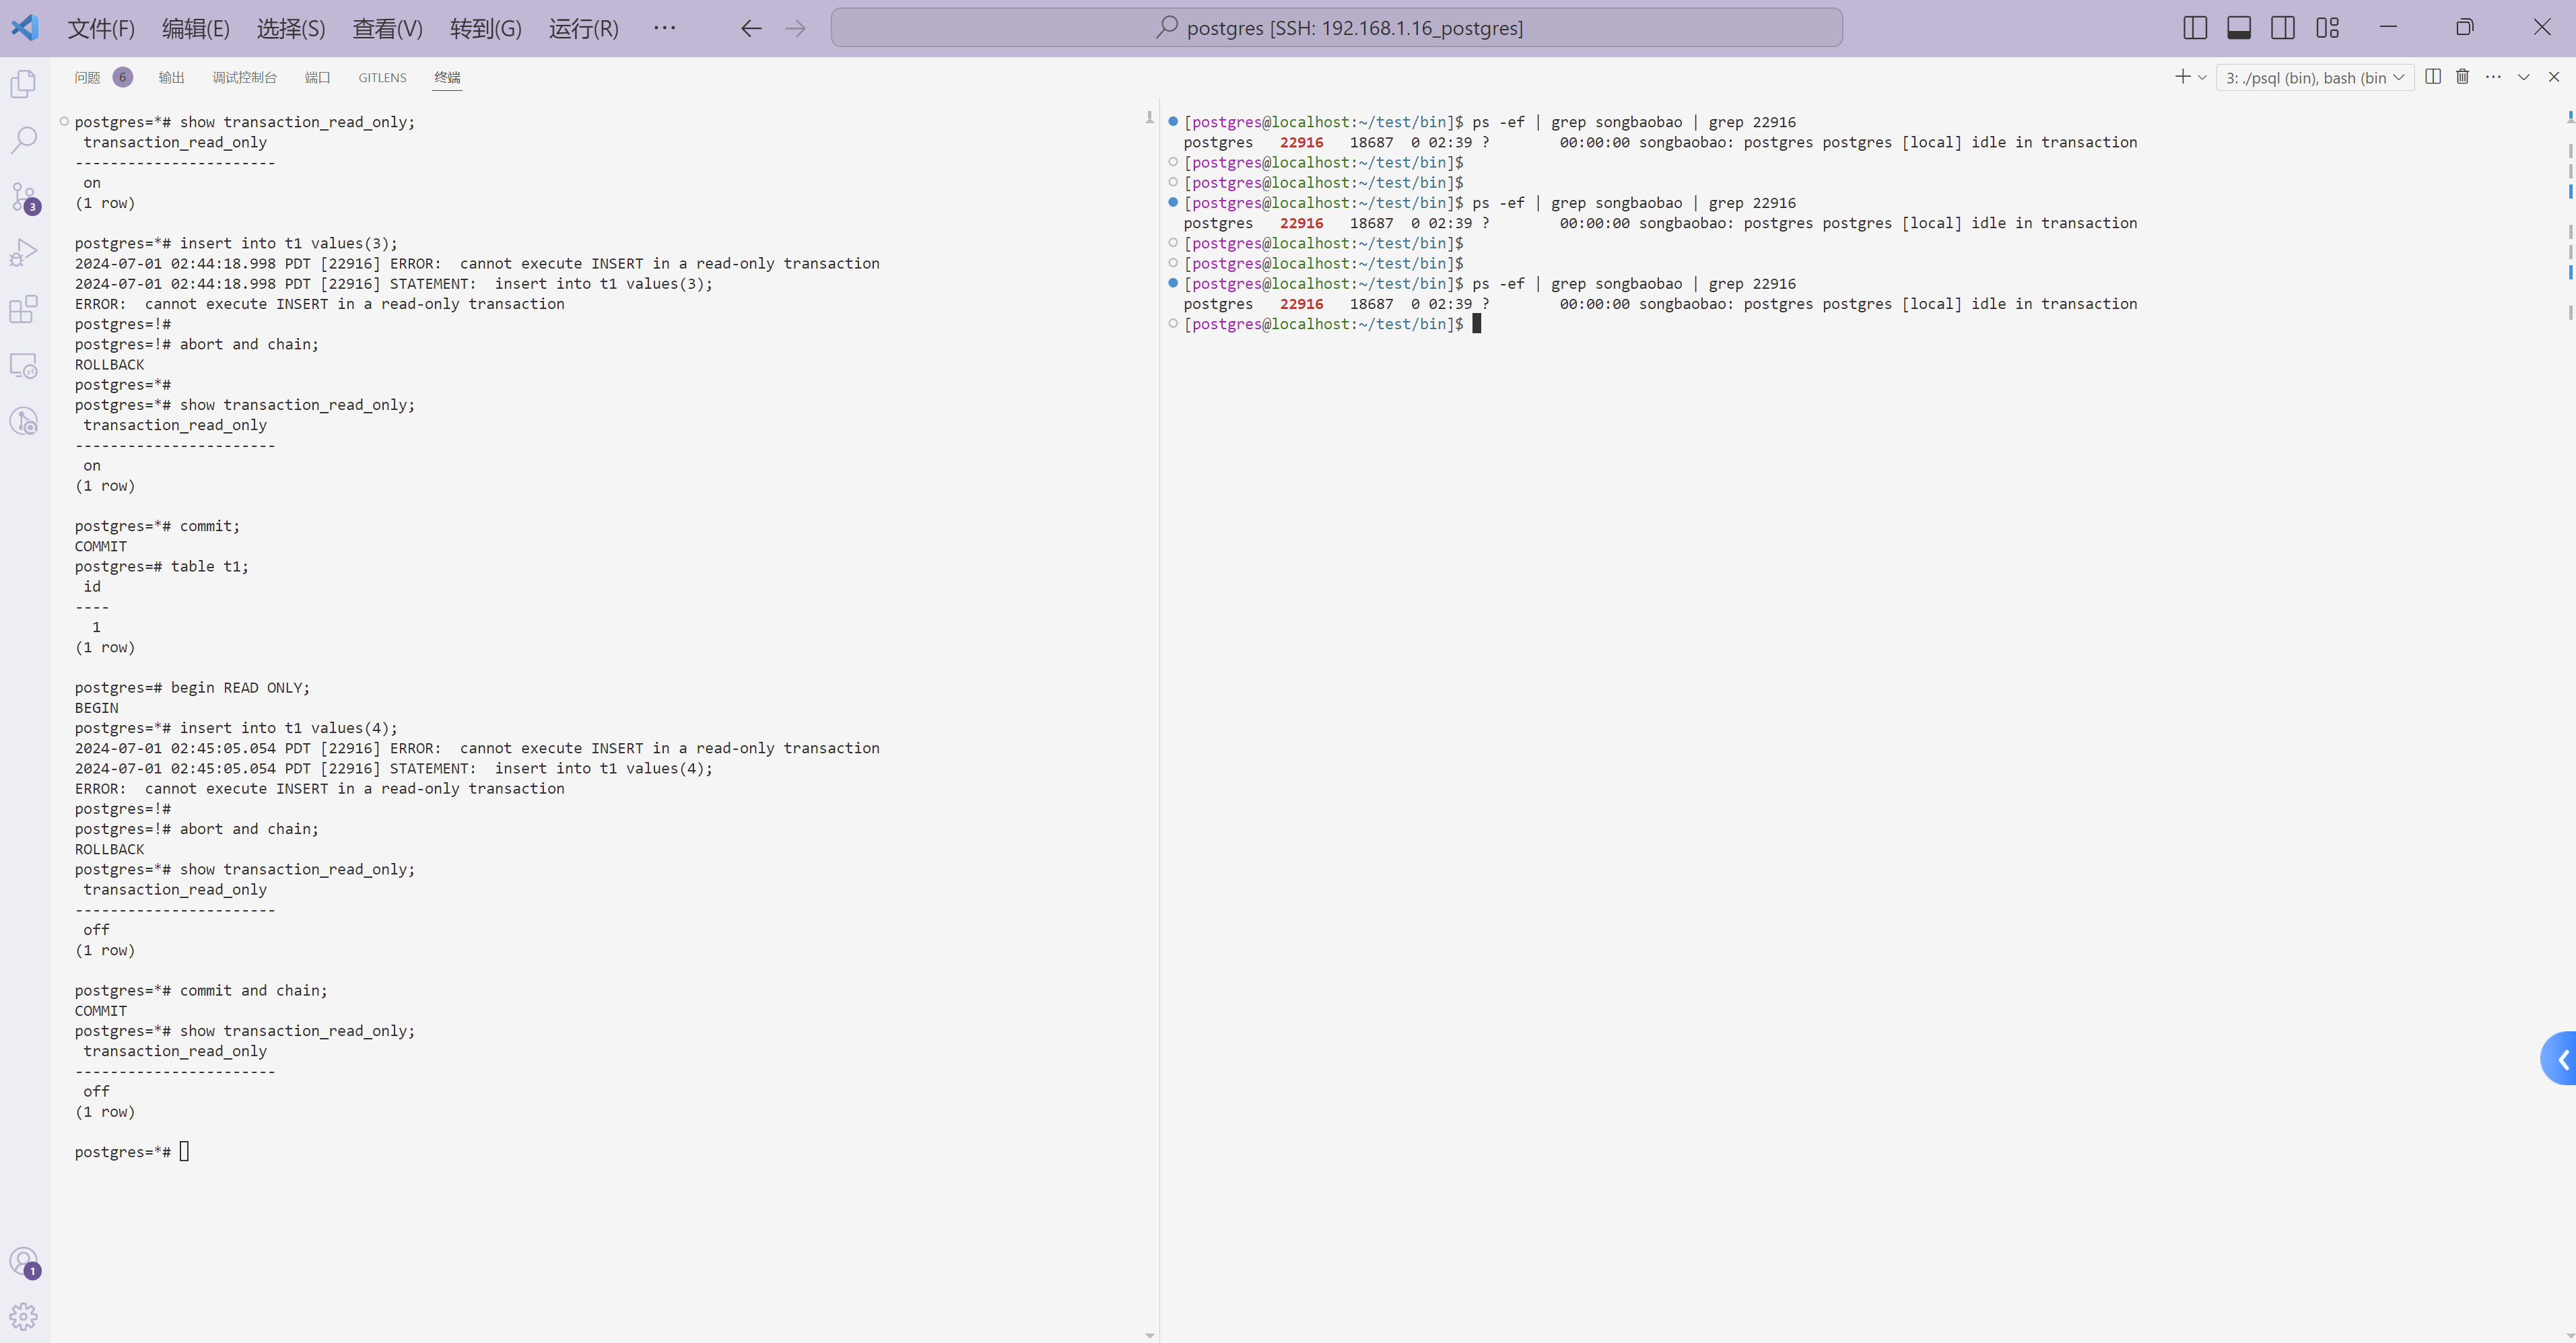Screen dimensions: 2576x1343
Task: Click 'commit;' command in left terminal
Action: click(x=210, y=526)
